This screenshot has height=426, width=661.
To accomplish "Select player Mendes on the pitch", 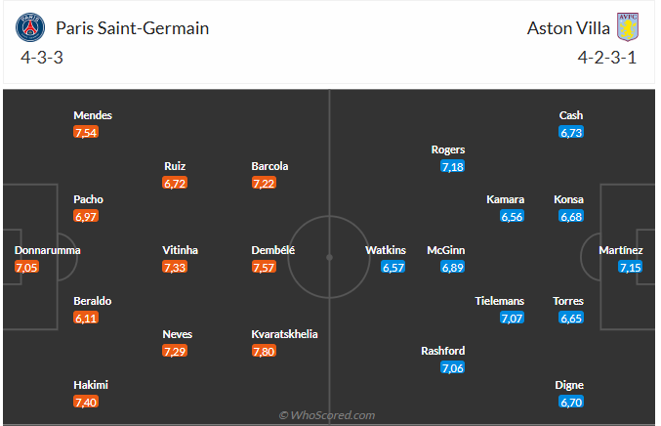I will [x=93, y=115].
